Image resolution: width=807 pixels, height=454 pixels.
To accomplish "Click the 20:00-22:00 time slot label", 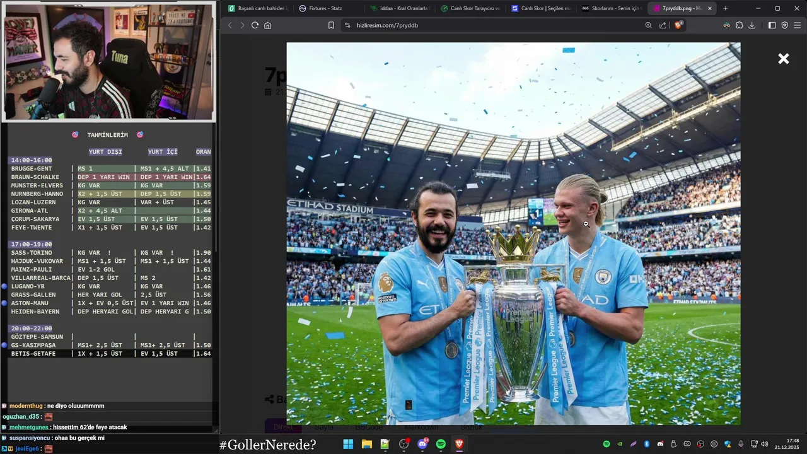I will (32, 329).
